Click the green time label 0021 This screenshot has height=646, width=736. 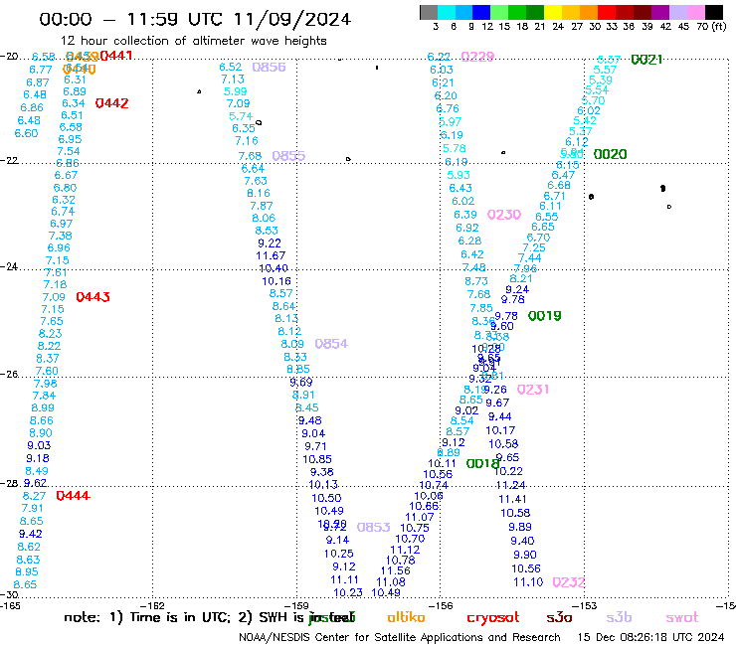coord(646,60)
